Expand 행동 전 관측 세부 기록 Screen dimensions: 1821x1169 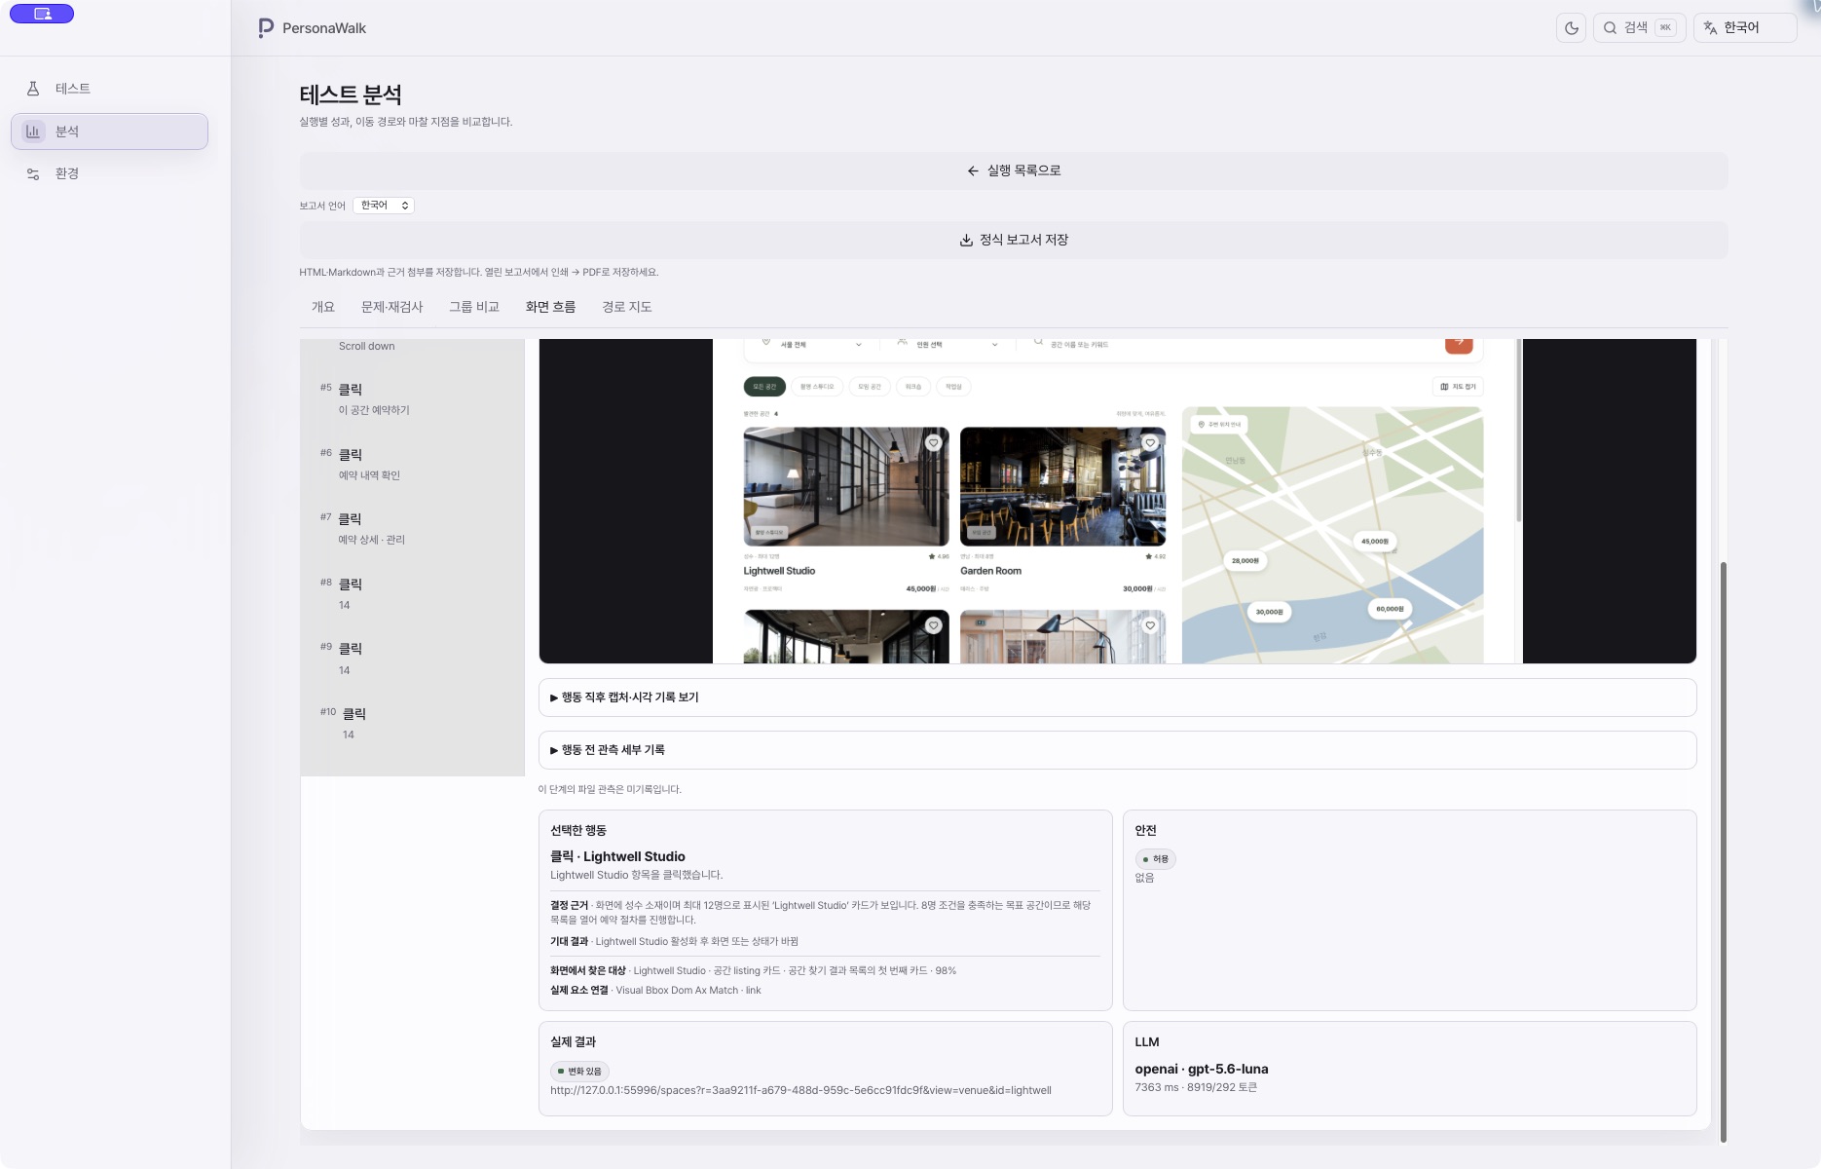click(x=1117, y=750)
